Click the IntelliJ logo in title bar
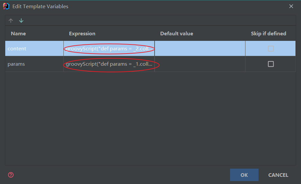This screenshot has height=184, width=301. point(6,6)
